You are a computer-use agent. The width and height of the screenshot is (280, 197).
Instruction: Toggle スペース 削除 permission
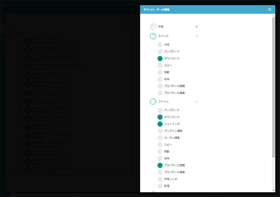[160, 79]
